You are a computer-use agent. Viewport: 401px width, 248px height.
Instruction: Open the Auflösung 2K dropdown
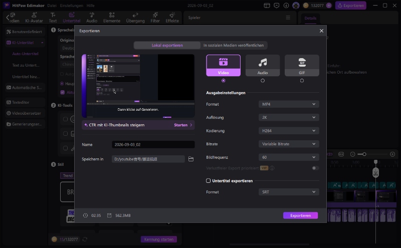coord(289,117)
